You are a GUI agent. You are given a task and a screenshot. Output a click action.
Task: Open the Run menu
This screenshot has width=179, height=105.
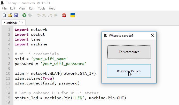[x=32, y=8]
